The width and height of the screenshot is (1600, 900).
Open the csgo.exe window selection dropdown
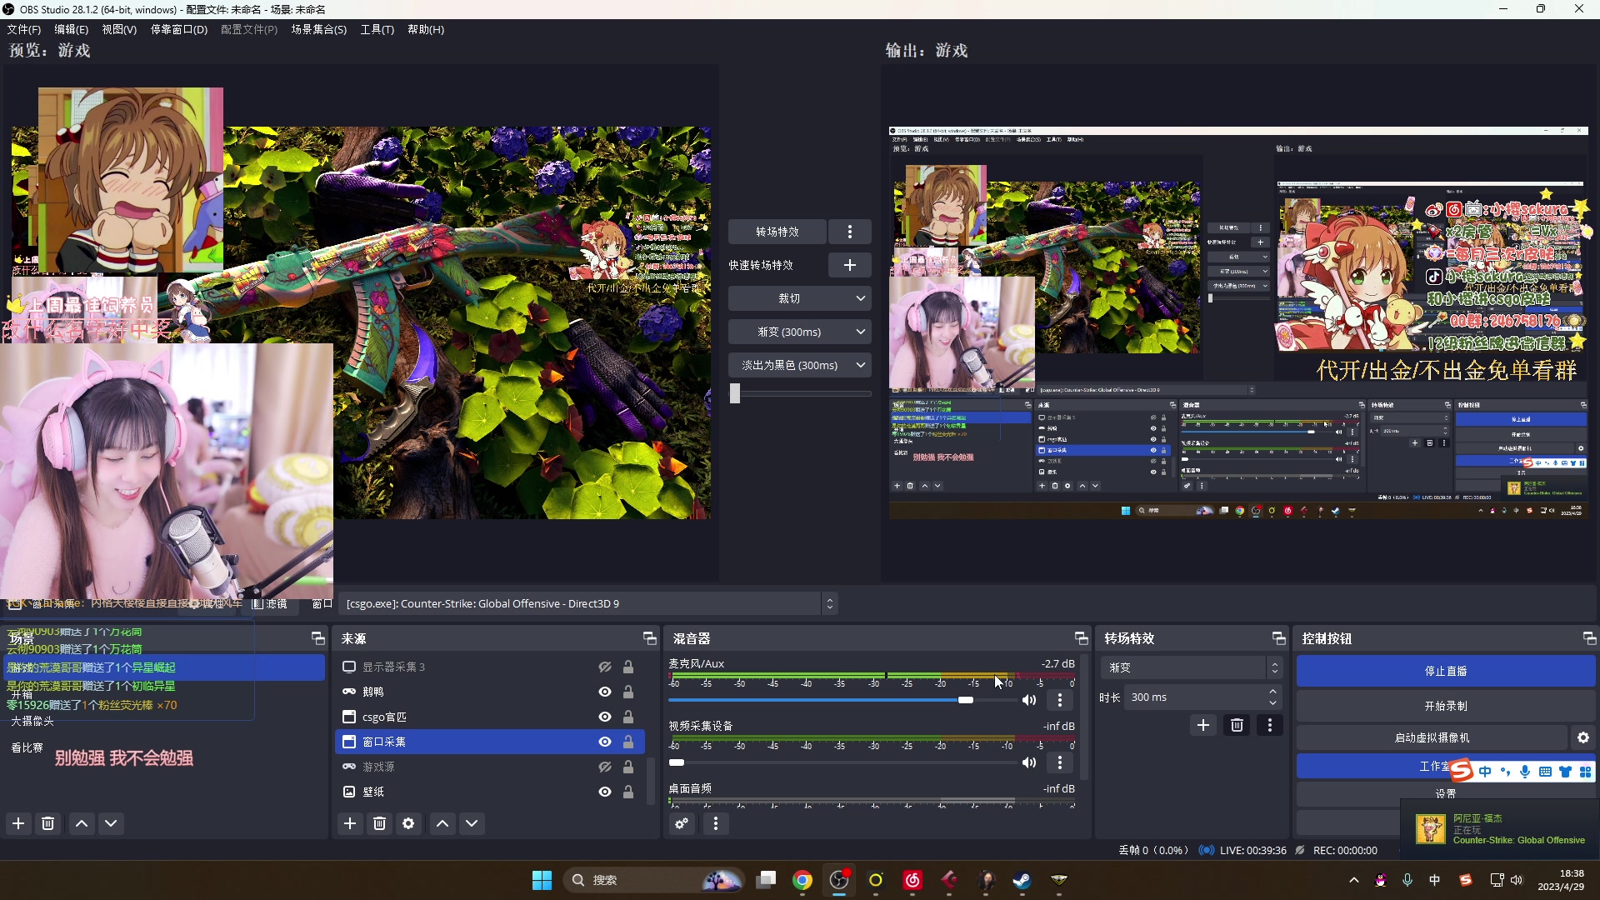587,603
